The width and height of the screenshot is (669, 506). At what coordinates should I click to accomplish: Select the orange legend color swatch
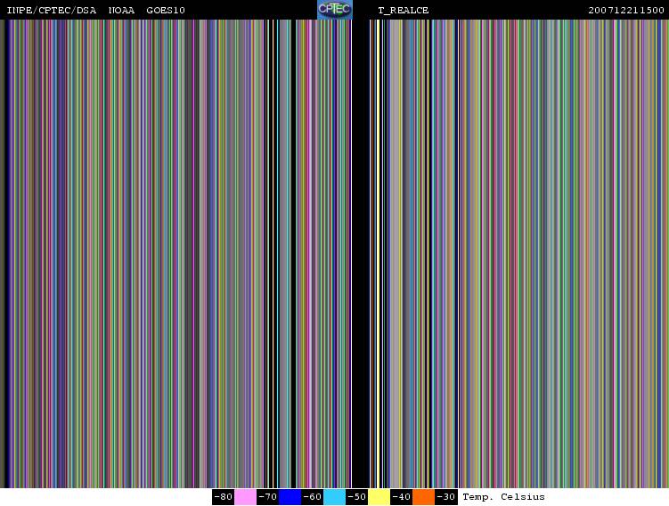(x=423, y=497)
